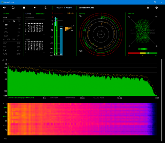165x143 pixels.
Task: Click the WAV file type label
Action: (5, 43)
